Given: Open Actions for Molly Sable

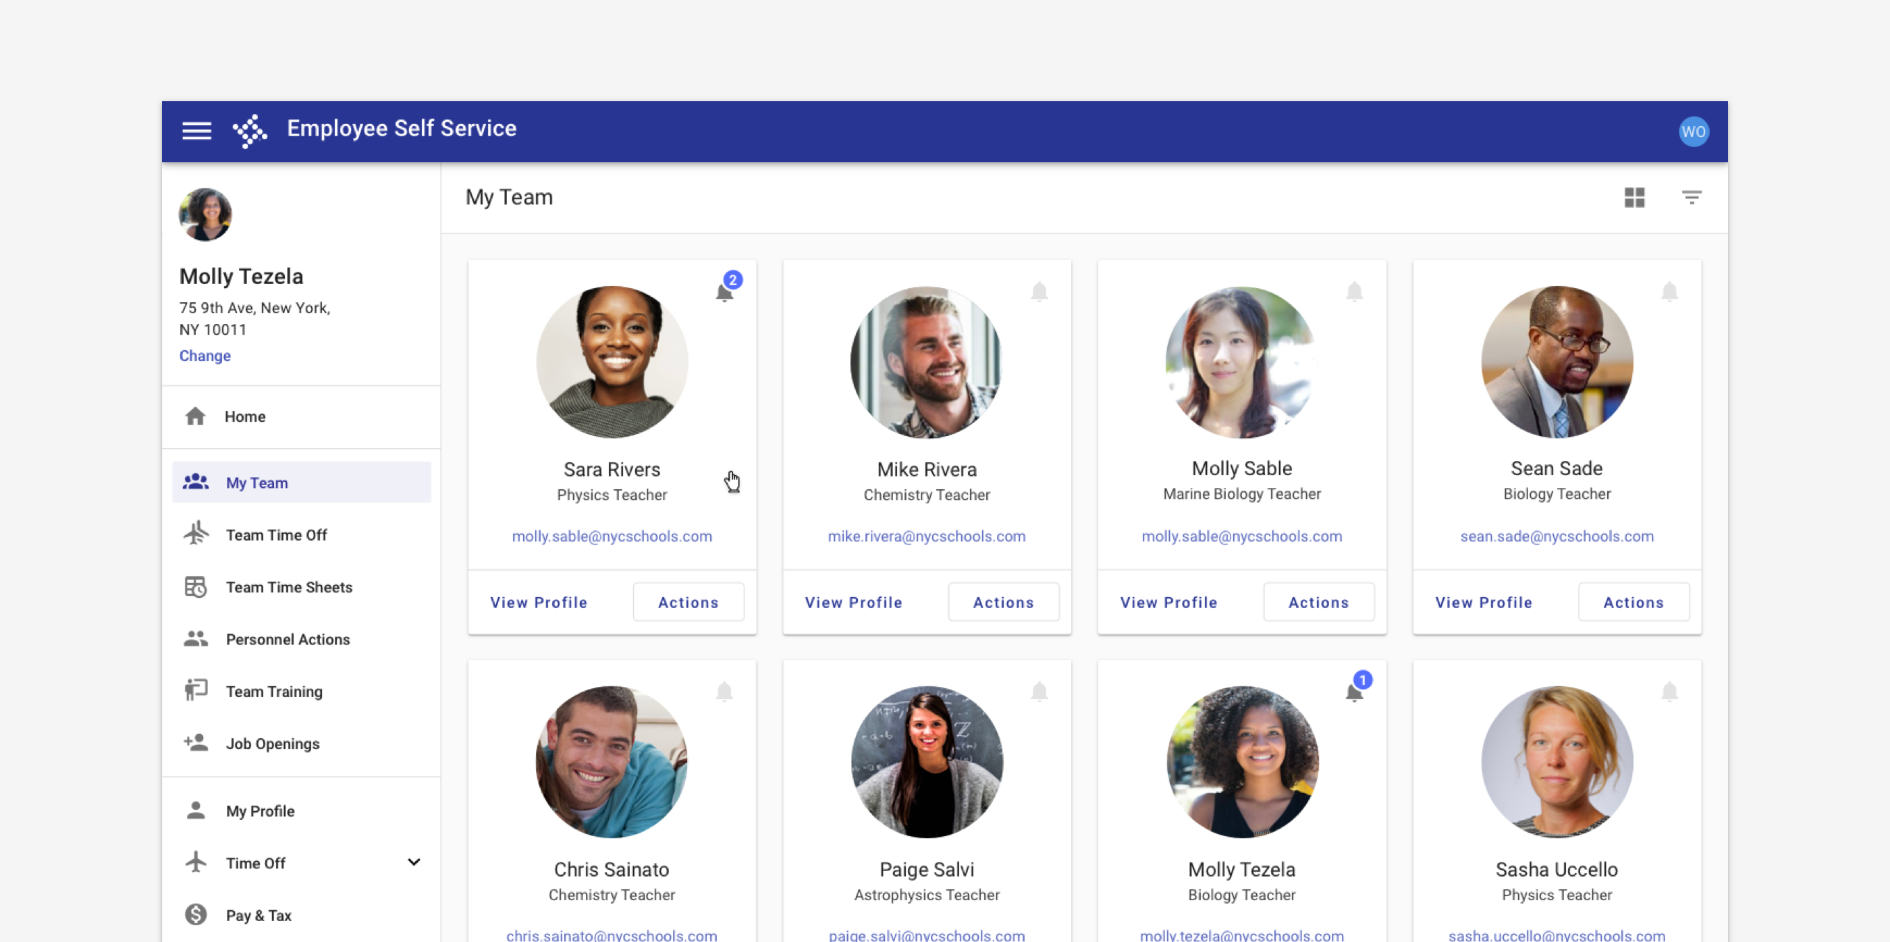Looking at the screenshot, I should pos(1318,603).
